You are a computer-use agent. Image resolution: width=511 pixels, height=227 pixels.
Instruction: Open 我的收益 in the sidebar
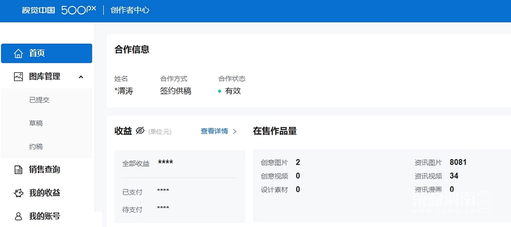tap(44, 193)
